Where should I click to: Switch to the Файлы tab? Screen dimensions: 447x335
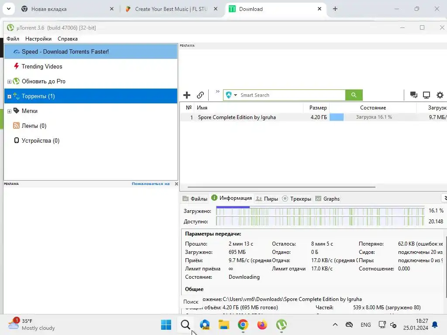tap(195, 198)
